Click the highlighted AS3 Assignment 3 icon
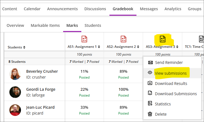Screen dimensions: 204x122 [163, 39]
